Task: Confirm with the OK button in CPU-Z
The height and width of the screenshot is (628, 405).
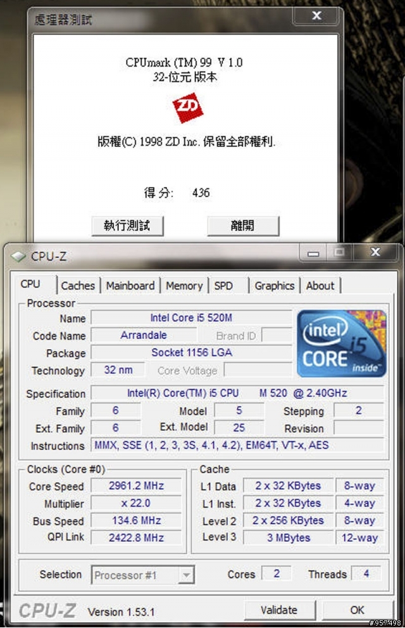Action: tap(357, 610)
